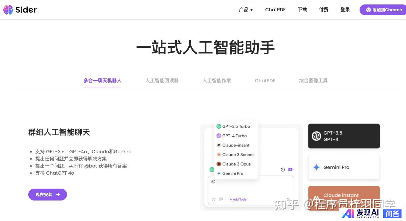
Task: Click the green bot icon left of chat
Action: [212, 170]
